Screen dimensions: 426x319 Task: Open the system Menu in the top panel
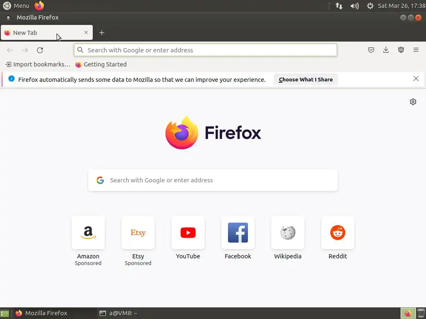(x=16, y=6)
